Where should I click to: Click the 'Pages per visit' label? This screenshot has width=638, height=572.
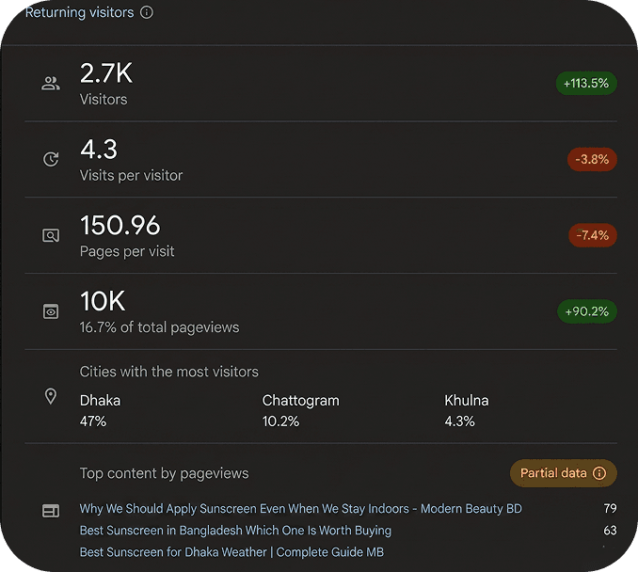(127, 251)
